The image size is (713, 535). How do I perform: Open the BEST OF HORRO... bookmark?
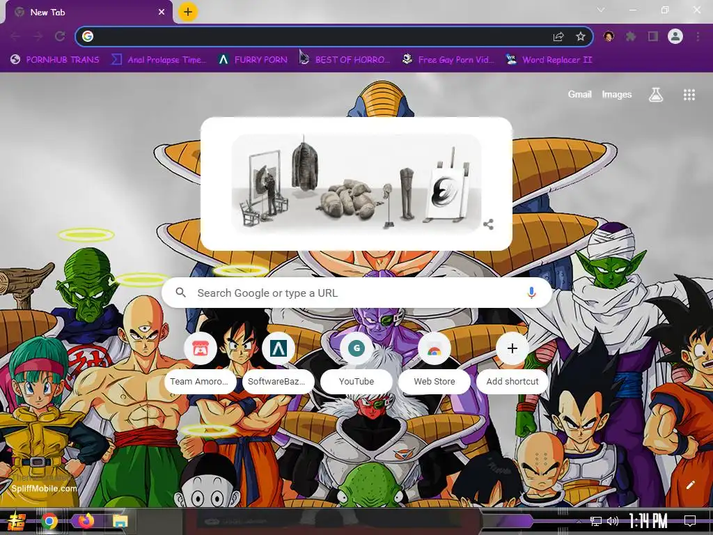point(345,60)
